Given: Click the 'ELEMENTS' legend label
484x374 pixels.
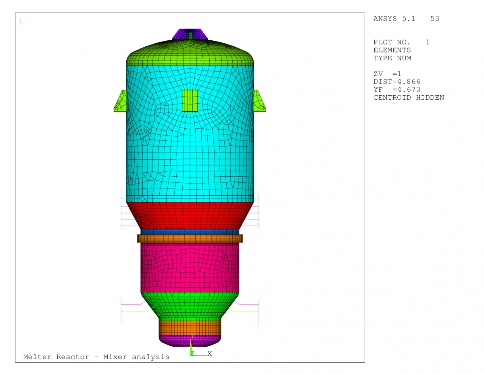Looking at the screenshot, I should [392, 50].
